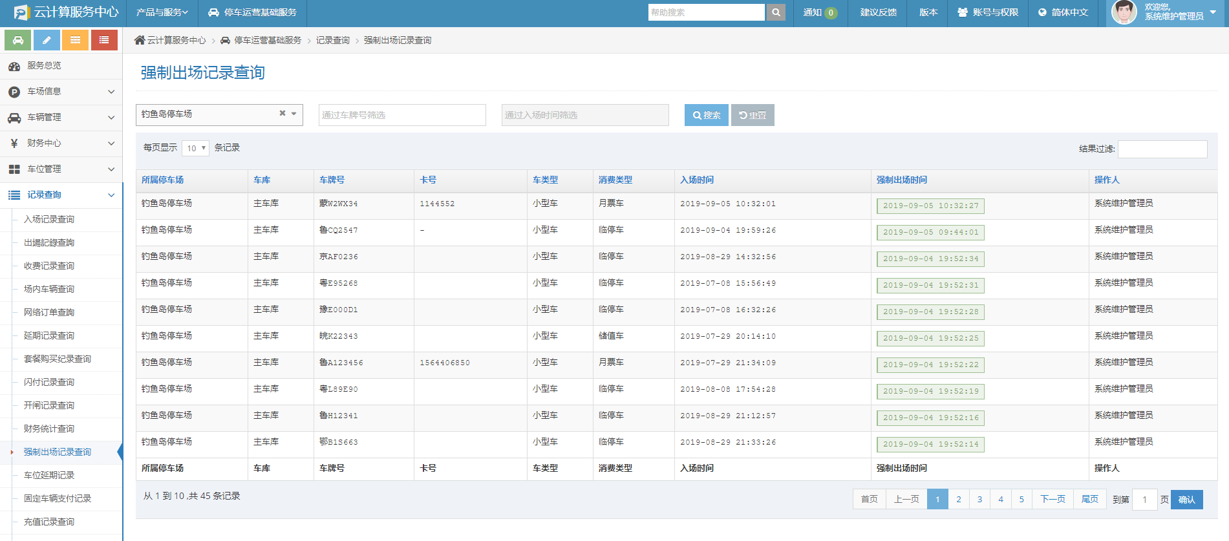Viewport: 1229px width, 541px height.
Task: Jump to the last page with 尾页
Action: pyautogui.click(x=1089, y=499)
